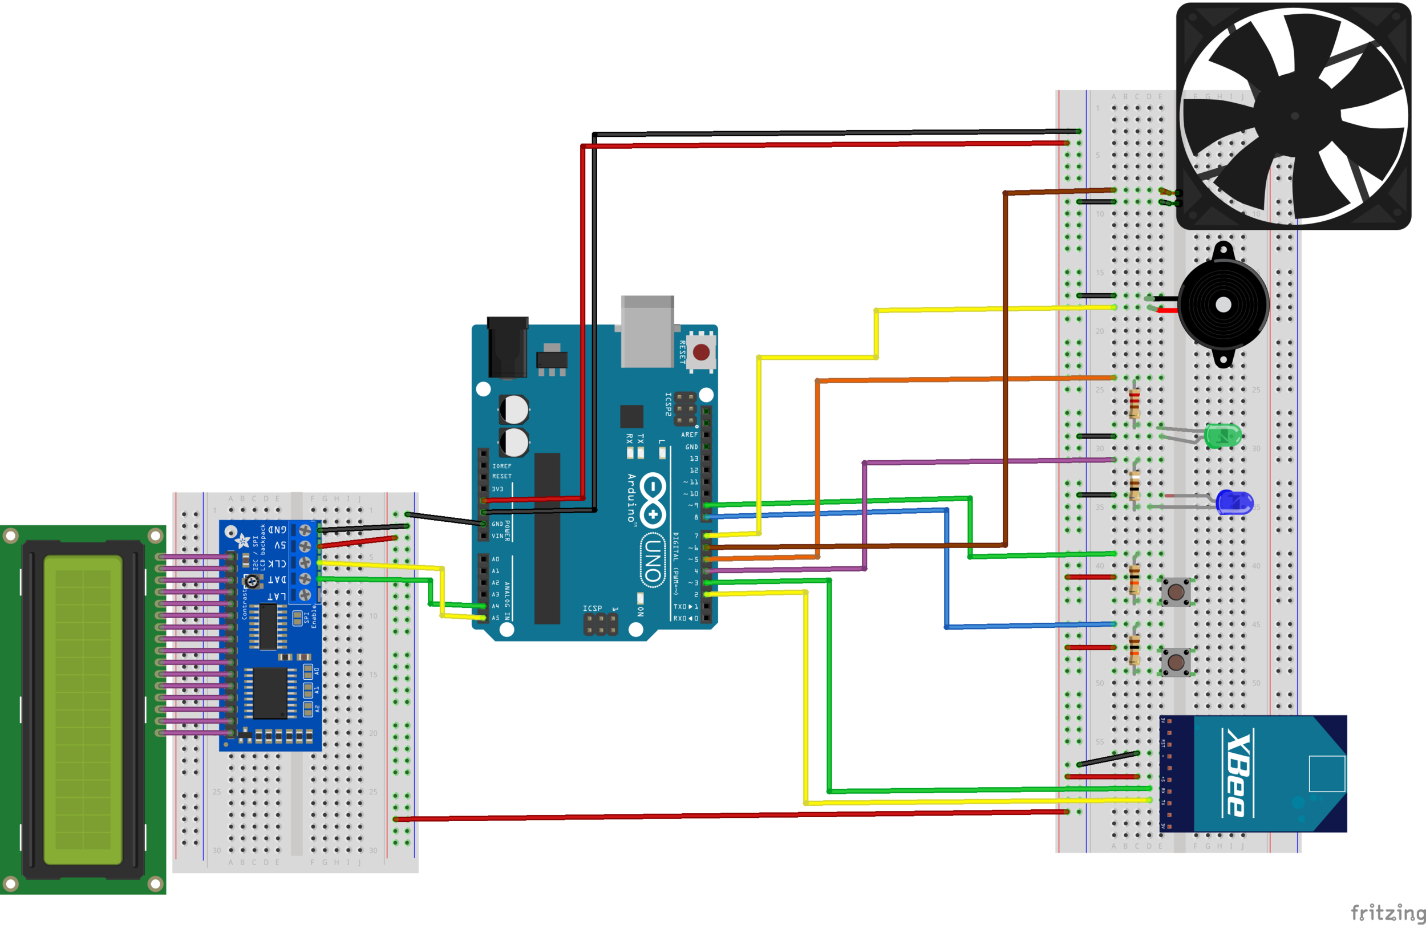Viewport: 1426px width, 925px height.
Task: Click the upper tactile pushbutton
Action: coord(1176,593)
